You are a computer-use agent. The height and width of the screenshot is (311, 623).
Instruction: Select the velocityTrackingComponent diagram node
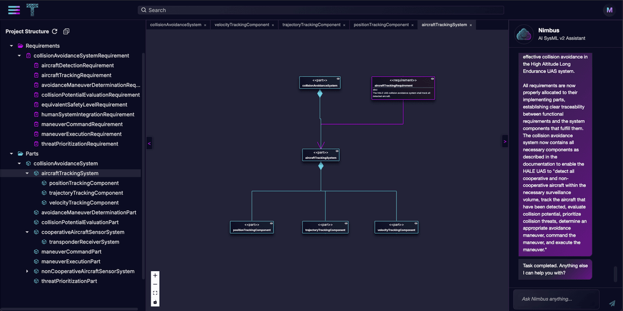point(396,227)
